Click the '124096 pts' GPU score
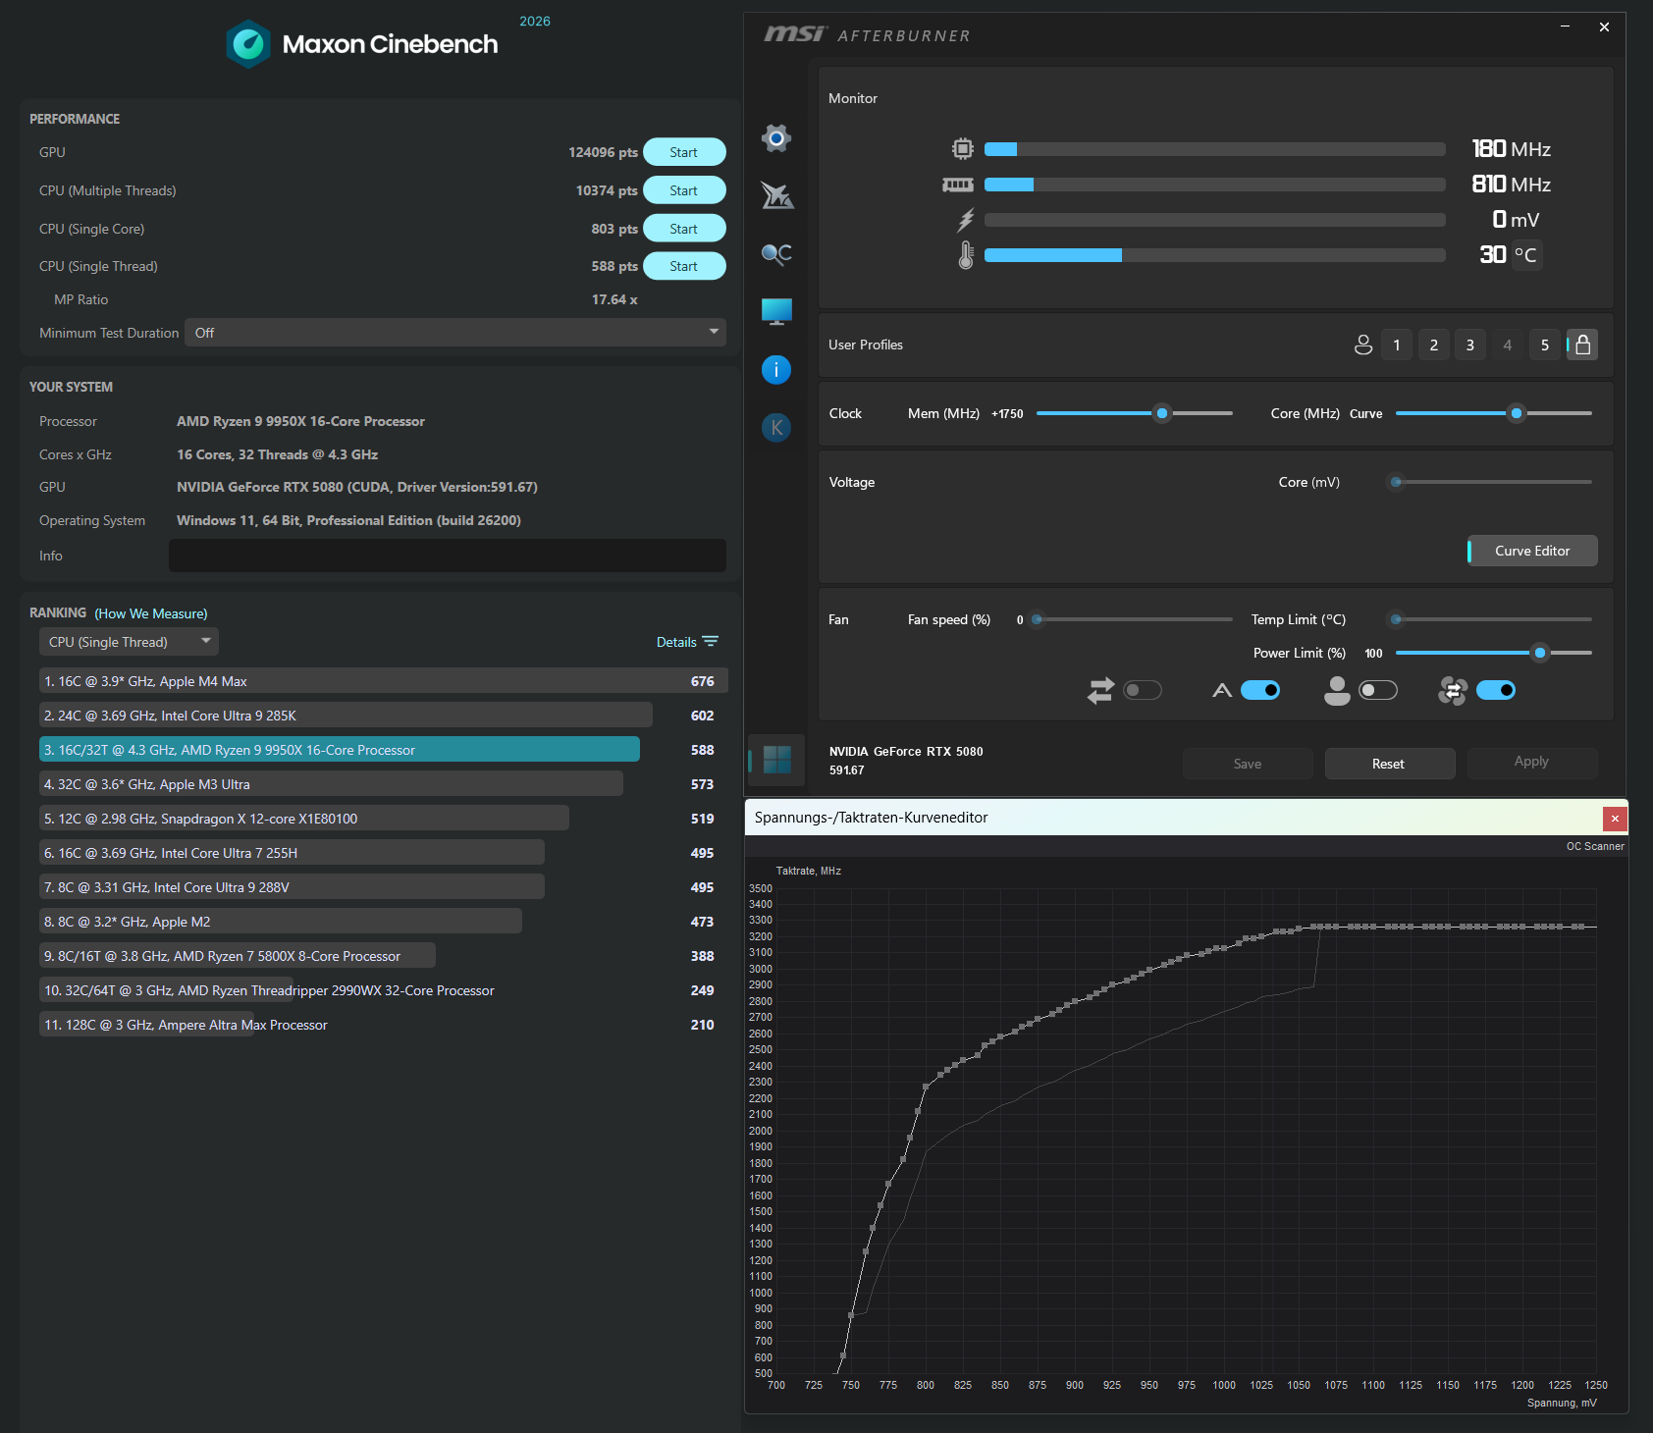This screenshot has height=1433, width=1653. tap(603, 152)
